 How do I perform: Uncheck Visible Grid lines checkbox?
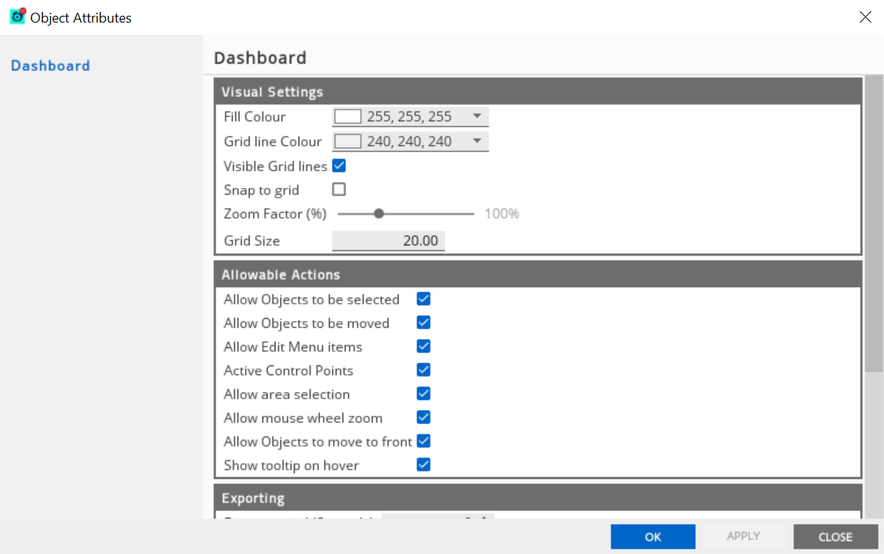[x=339, y=165]
